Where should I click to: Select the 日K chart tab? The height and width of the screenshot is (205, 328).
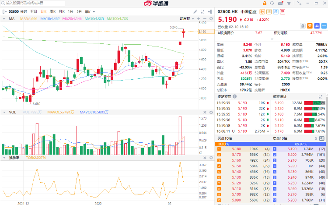tap(43, 11)
